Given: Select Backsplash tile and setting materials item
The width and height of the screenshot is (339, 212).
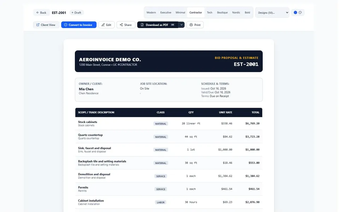Looking at the screenshot, I should tap(169, 163).
